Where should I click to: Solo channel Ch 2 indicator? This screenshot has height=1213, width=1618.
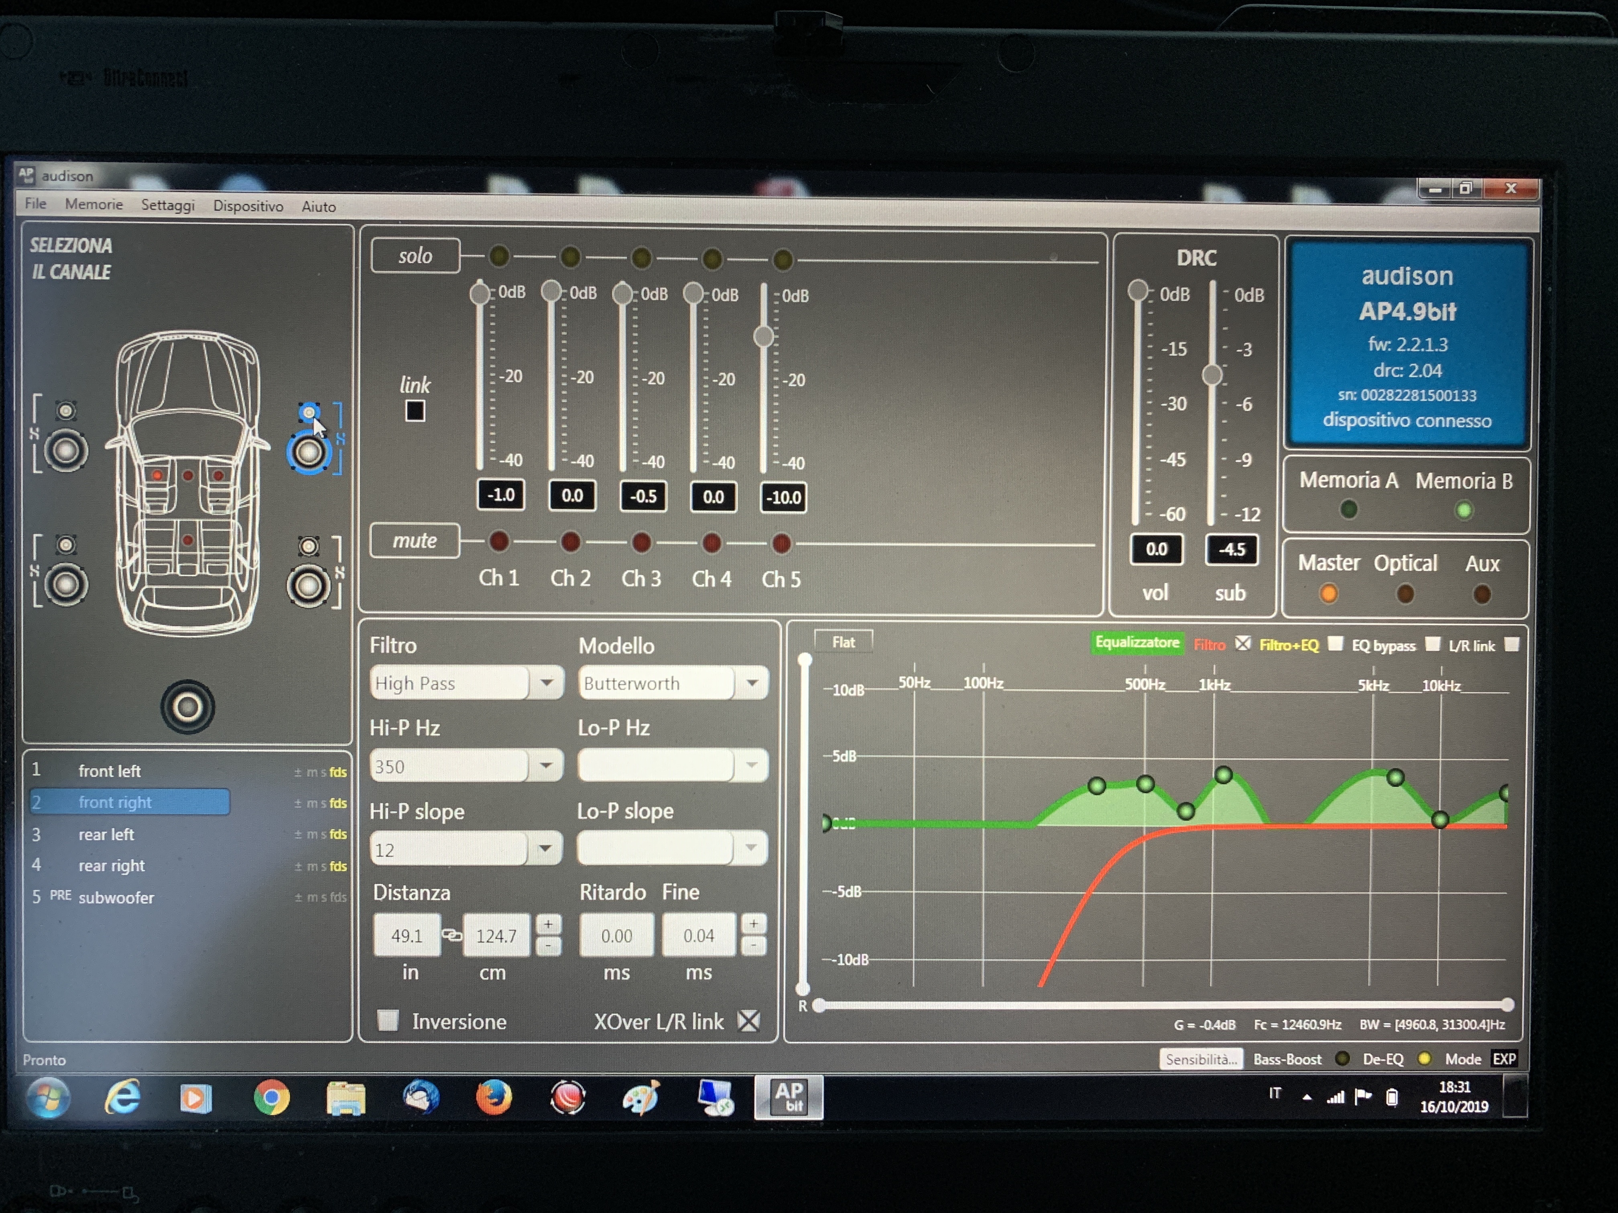pyautogui.click(x=570, y=257)
